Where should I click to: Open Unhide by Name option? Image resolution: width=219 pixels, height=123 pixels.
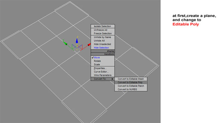point(103,37)
